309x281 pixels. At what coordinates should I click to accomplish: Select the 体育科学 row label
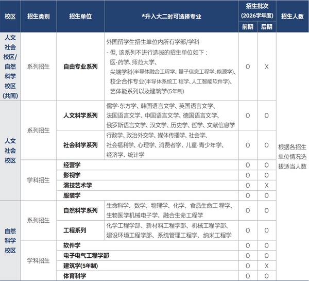click(x=75, y=276)
